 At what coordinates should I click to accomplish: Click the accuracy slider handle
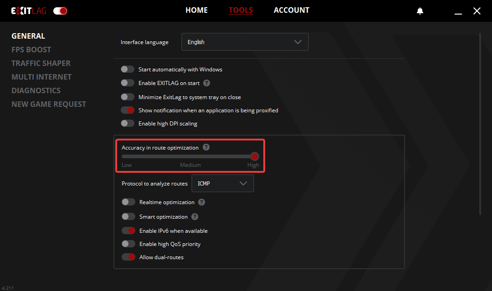click(255, 156)
